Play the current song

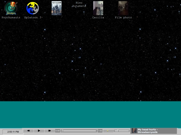[x=39, y=131]
